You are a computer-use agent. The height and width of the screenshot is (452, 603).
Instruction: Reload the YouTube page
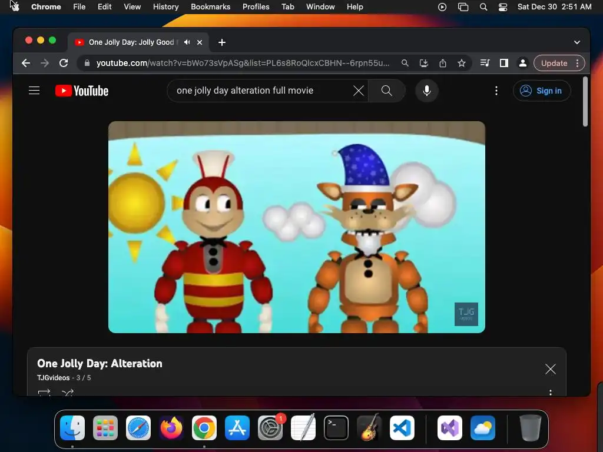pos(64,63)
